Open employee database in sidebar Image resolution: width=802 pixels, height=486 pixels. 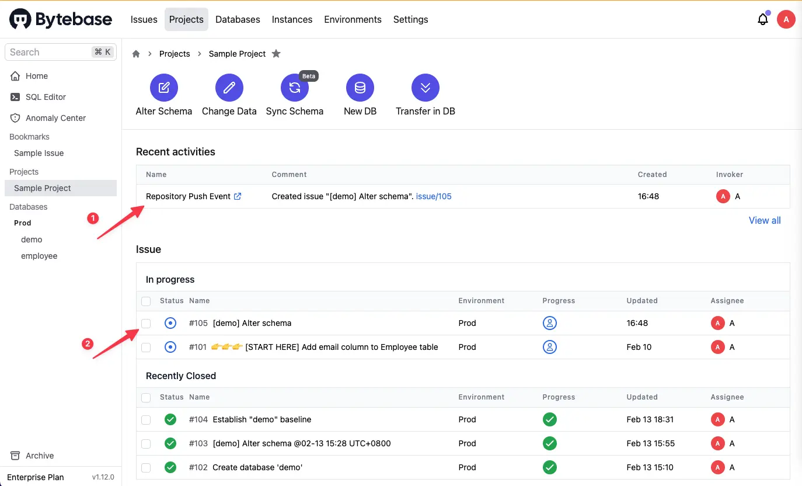[39, 256]
